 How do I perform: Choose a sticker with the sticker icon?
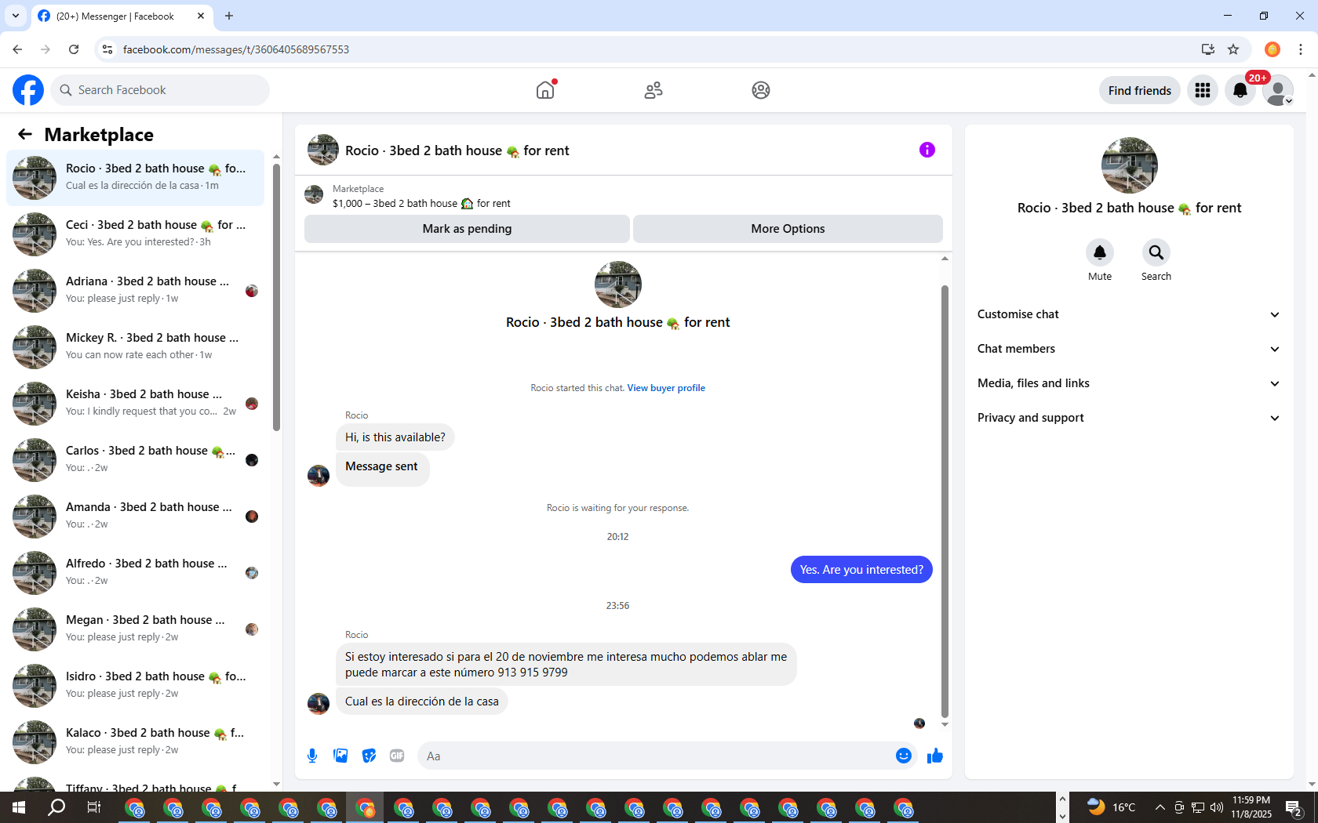coord(369,756)
